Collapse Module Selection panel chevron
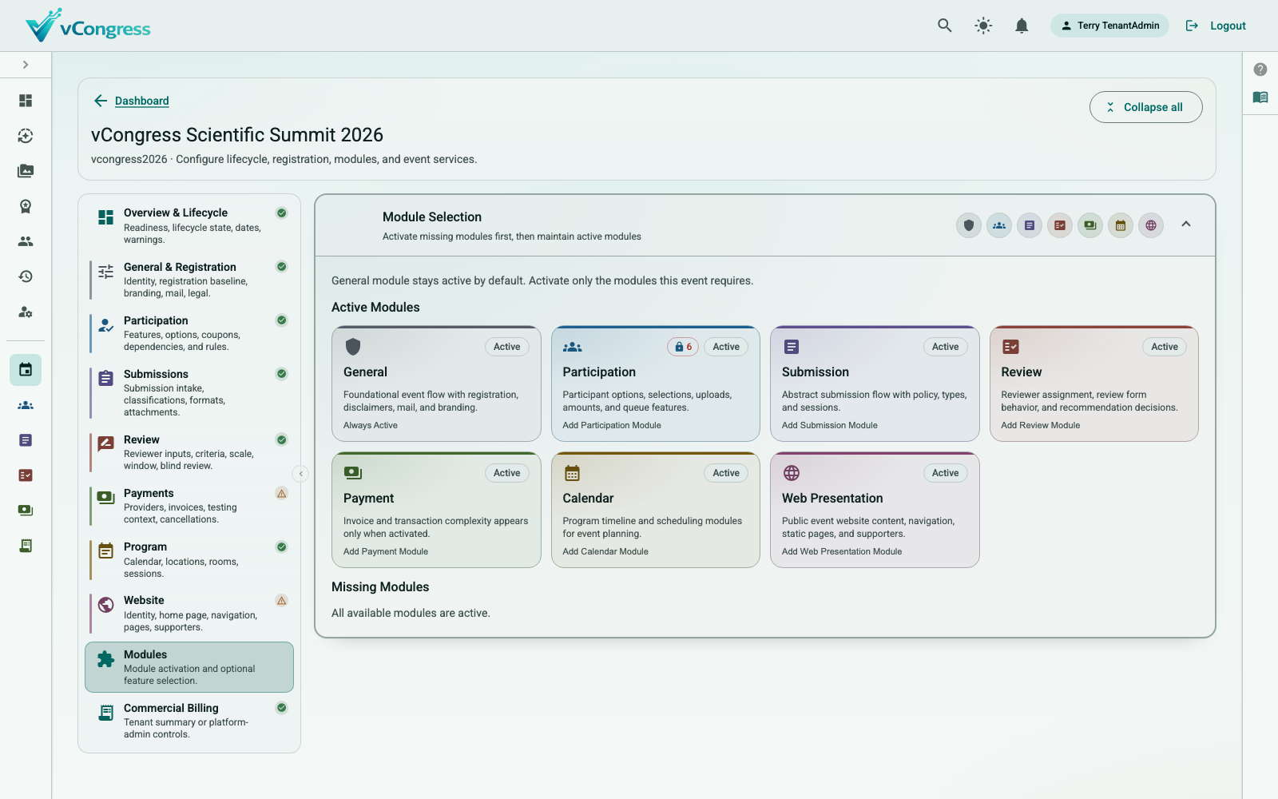 (1186, 225)
